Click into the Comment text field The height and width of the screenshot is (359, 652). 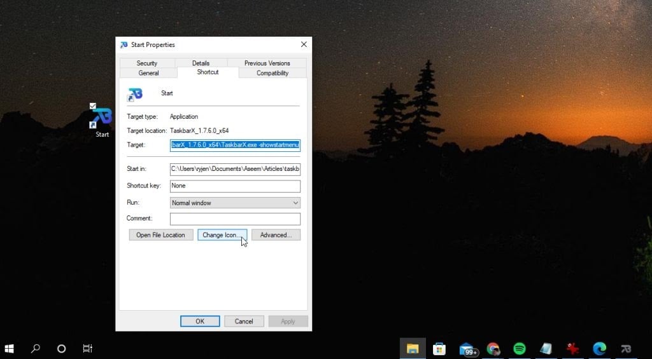click(x=235, y=219)
